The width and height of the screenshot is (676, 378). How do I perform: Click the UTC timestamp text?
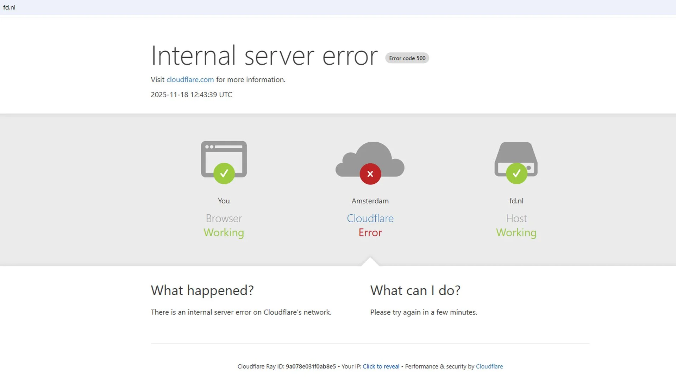coord(191,95)
